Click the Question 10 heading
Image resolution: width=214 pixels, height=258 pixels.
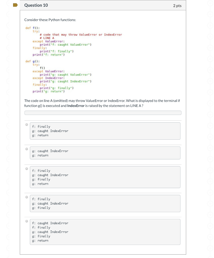[36, 5]
